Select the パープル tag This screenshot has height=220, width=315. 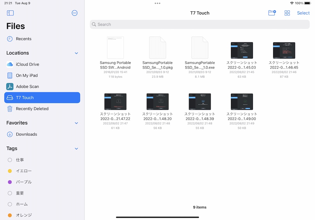tap(42, 182)
